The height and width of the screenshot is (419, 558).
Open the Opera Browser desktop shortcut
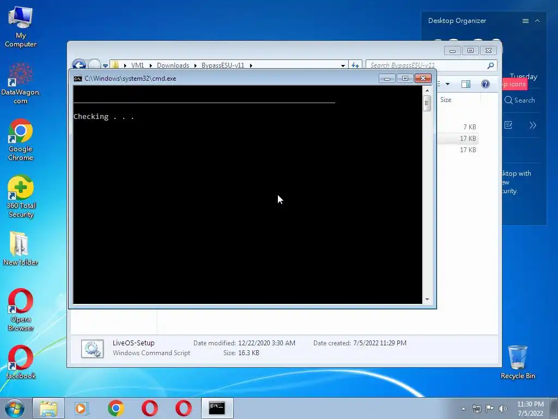[21, 310]
